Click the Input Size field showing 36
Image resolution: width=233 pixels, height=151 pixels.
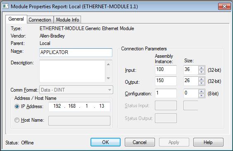point(191,70)
